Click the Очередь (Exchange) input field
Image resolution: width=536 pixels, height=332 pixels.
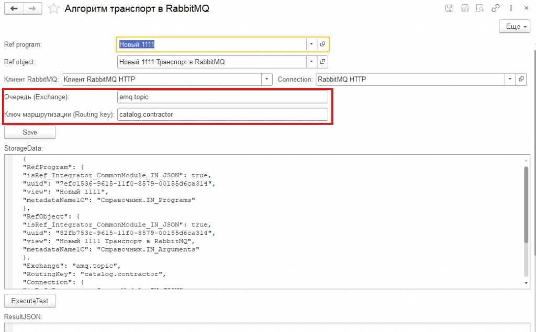(222, 97)
